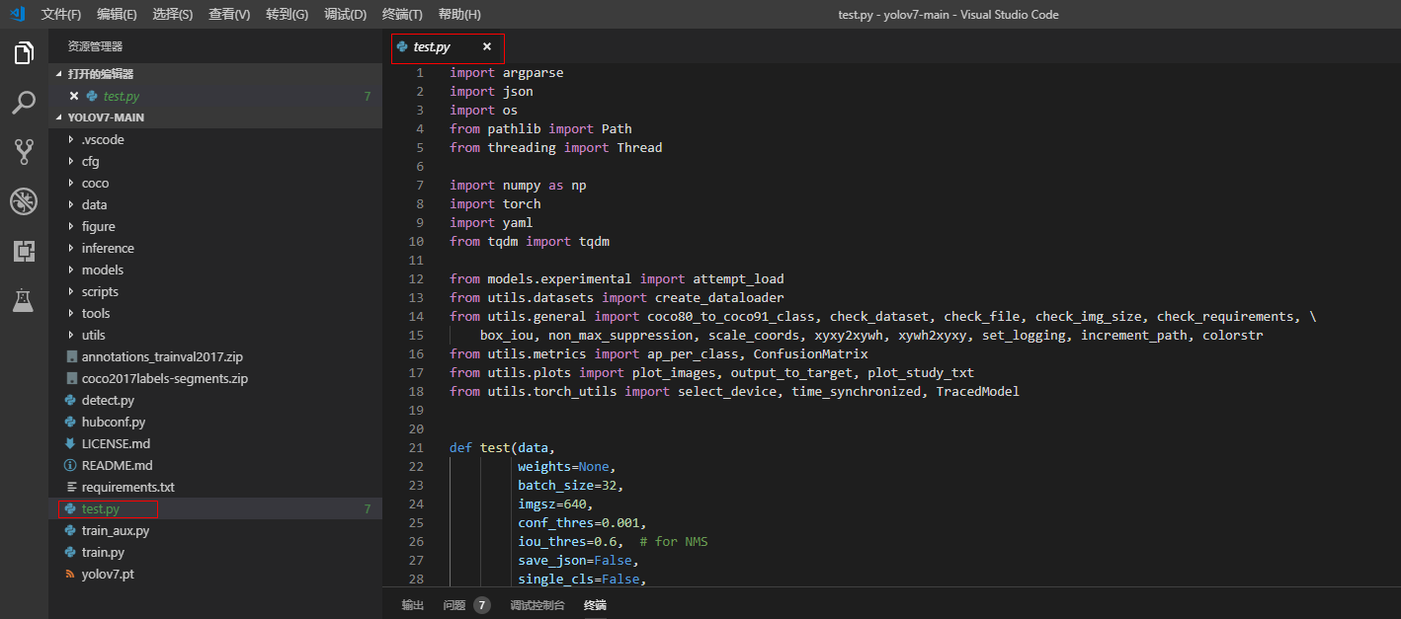1401x619 pixels.
Task: Open the Debug view icon
Action: tap(24, 201)
